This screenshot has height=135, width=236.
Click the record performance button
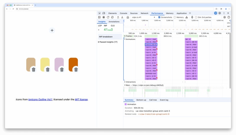(104, 17)
